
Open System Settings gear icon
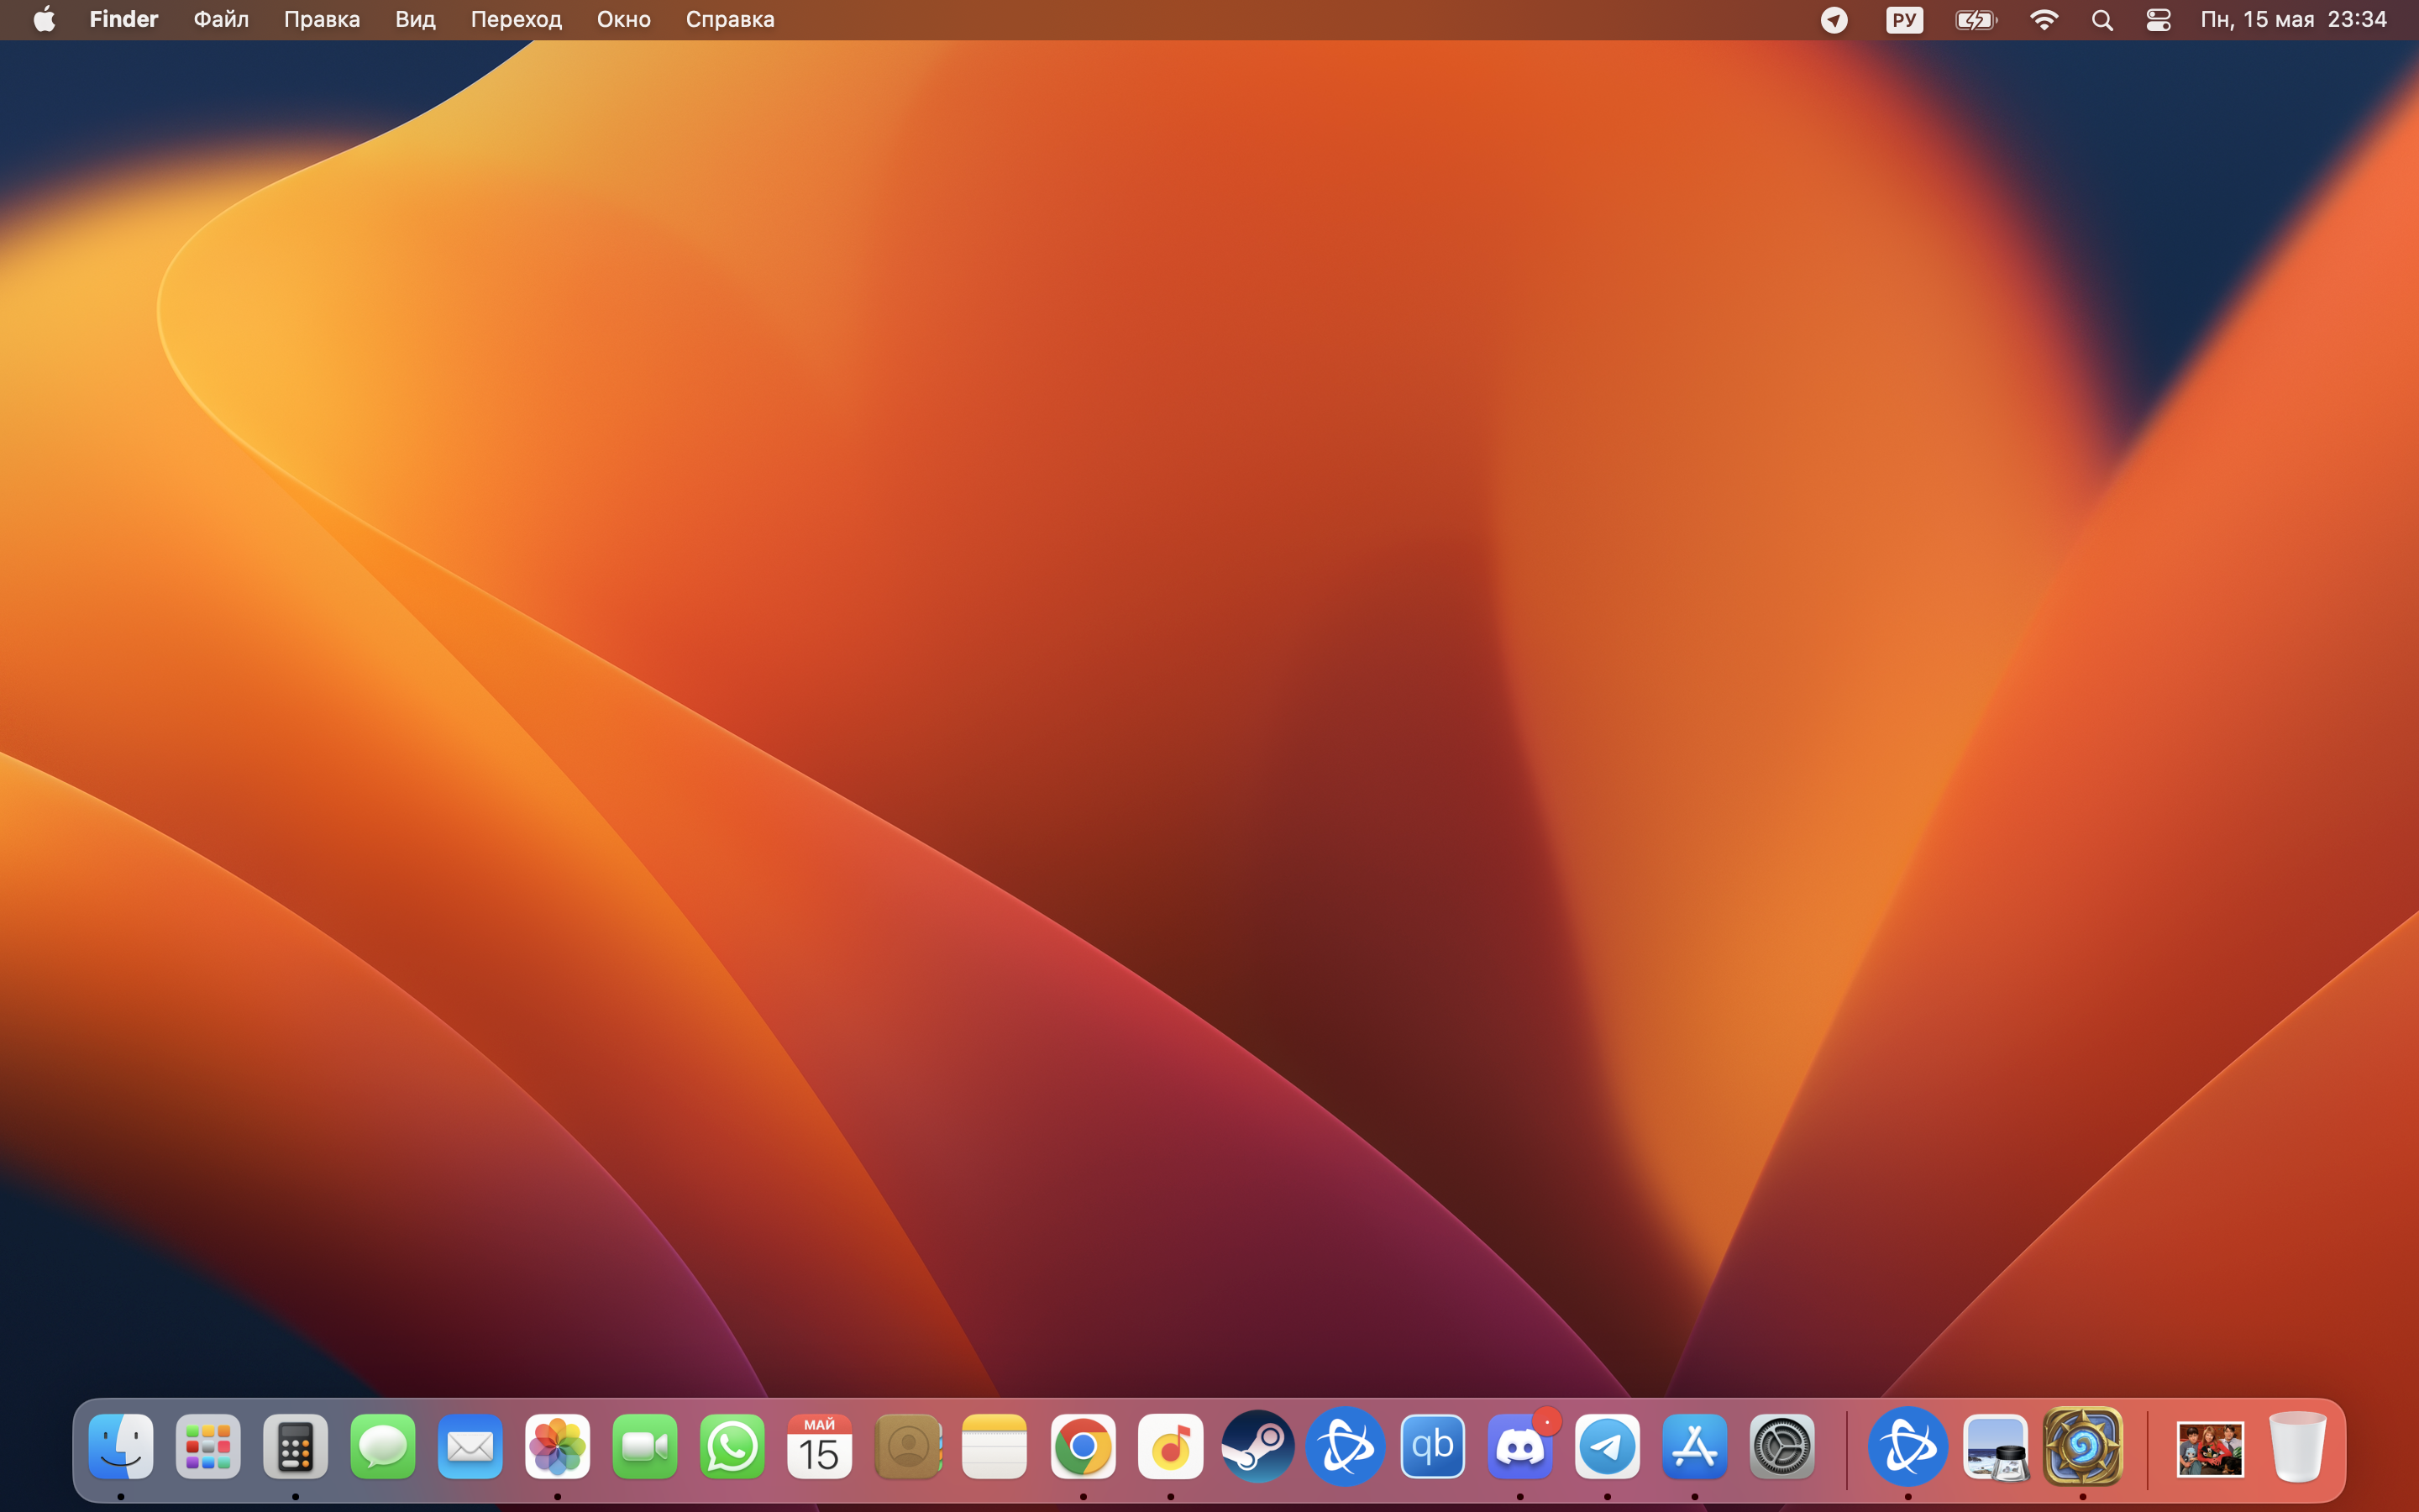[1782, 1446]
